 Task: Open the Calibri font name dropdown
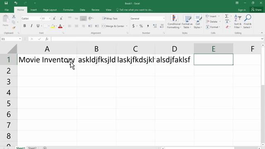41,18
